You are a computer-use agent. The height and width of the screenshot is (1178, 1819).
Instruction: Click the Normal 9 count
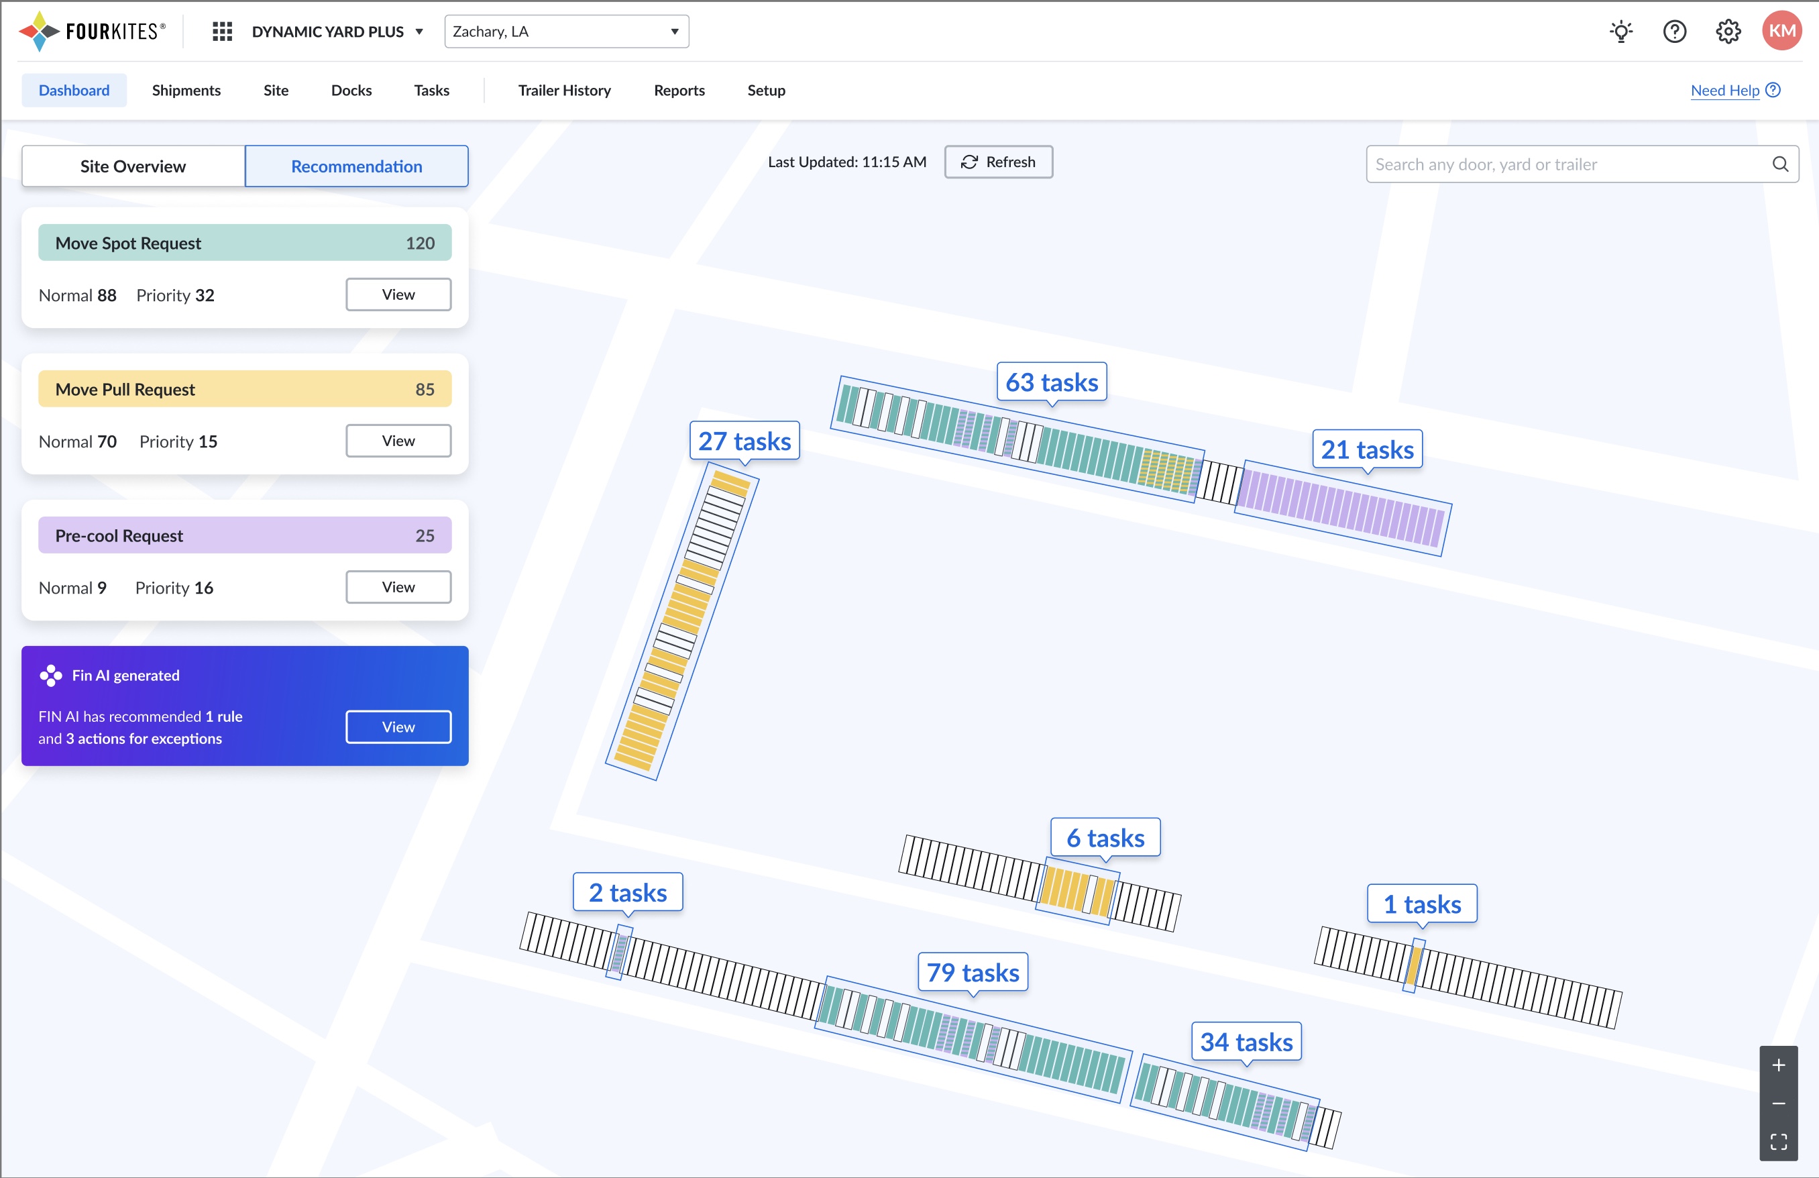pyautogui.click(x=72, y=588)
